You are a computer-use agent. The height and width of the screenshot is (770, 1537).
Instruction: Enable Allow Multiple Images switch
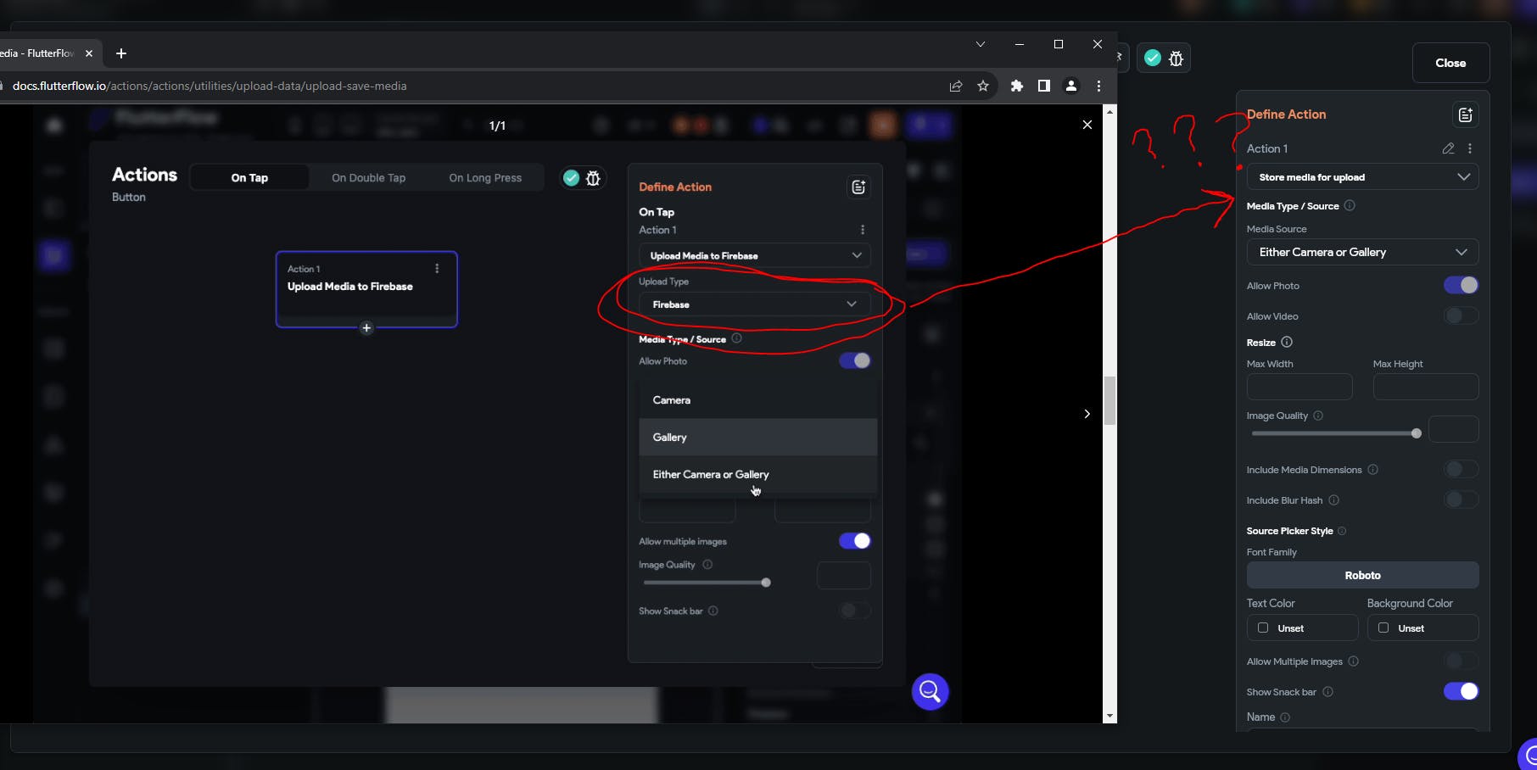click(1461, 661)
